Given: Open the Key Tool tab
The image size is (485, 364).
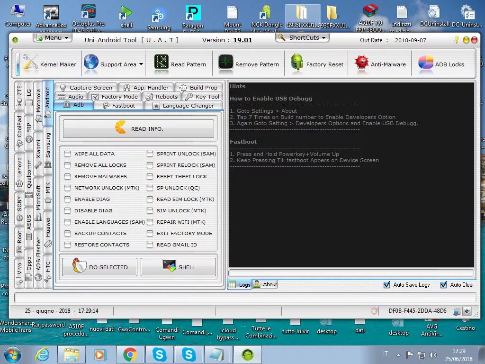Looking at the screenshot, I should click(x=203, y=97).
